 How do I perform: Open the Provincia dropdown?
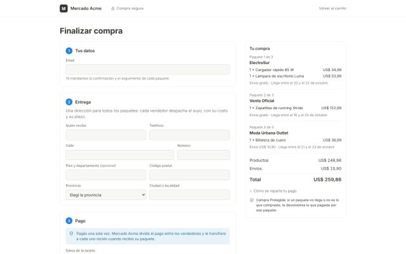(x=106, y=195)
